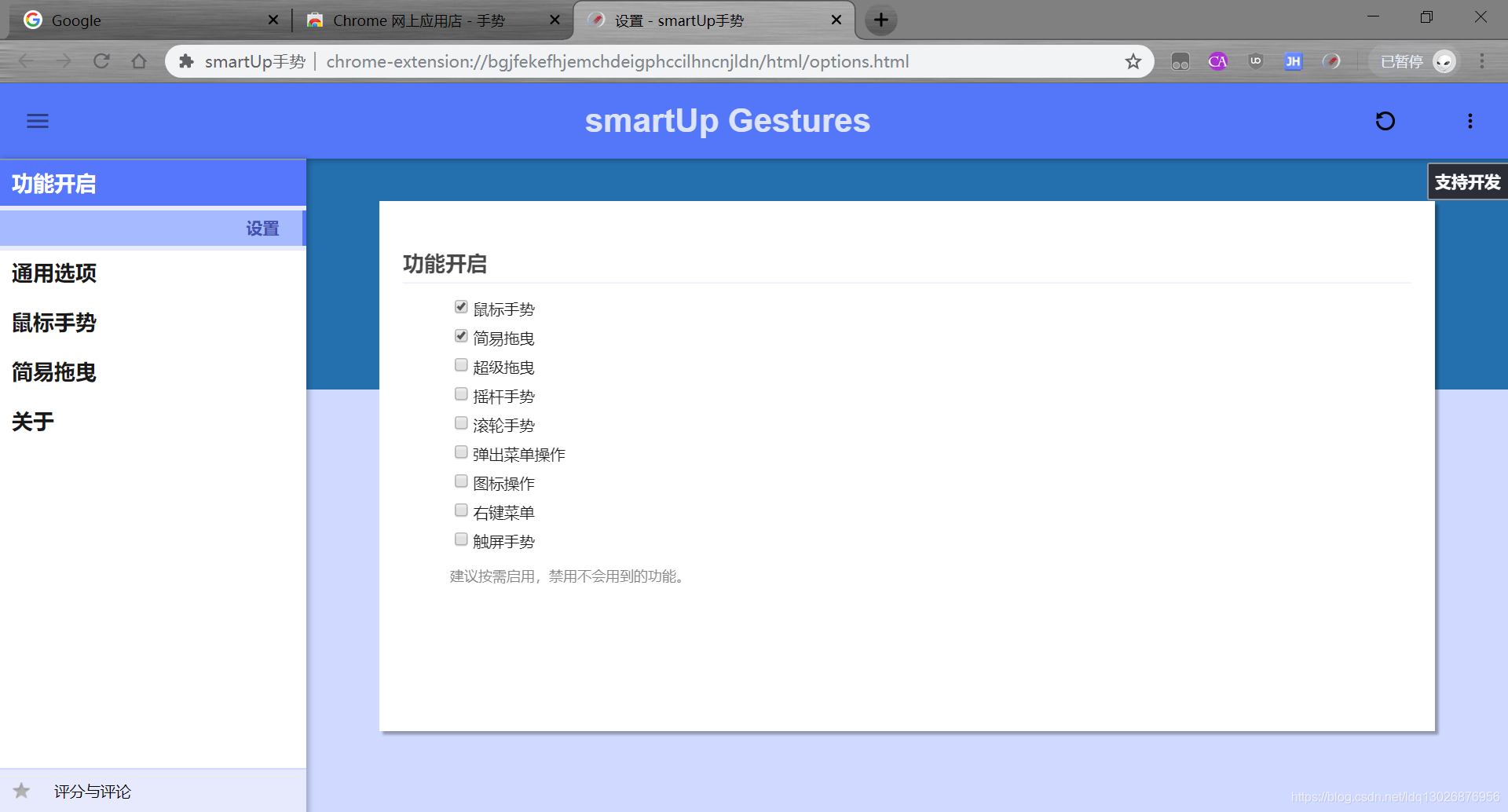Enable the 超级拖曳 checkbox

click(461, 364)
